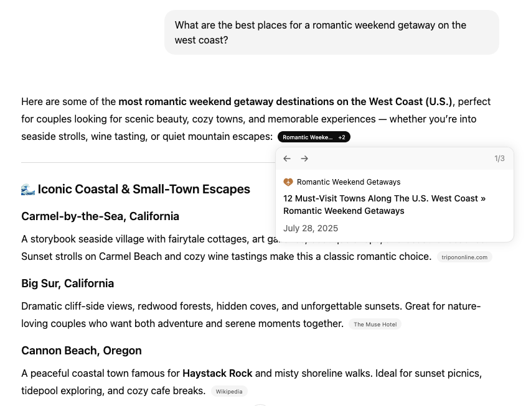Select the Cannon Beach, Oregon heading
Image resolution: width=531 pixels, height=406 pixels.
pos(82,351)
